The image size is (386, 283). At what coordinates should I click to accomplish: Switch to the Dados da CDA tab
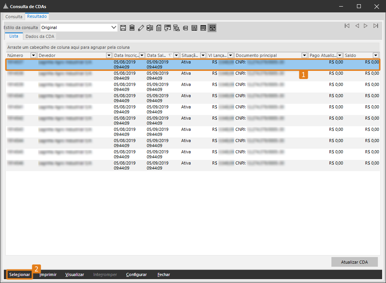40,36
